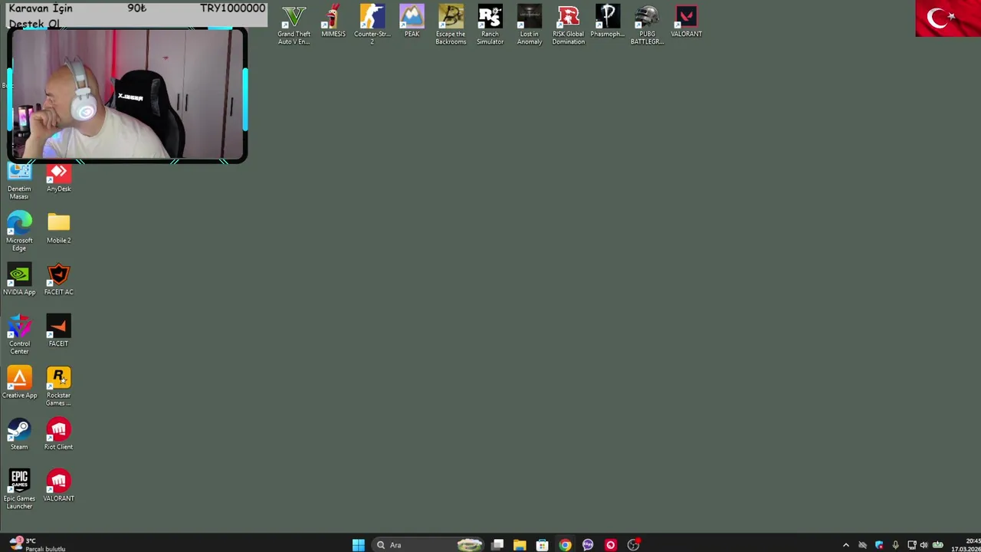Open the Microsoft Edge desktop shortcut
The height and width of the screenshot is (552, 981).
(x=19, y=232)
